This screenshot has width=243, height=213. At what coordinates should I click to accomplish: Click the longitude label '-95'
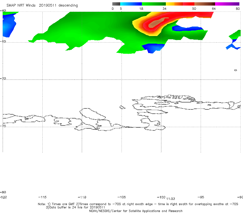coord(201,197)
